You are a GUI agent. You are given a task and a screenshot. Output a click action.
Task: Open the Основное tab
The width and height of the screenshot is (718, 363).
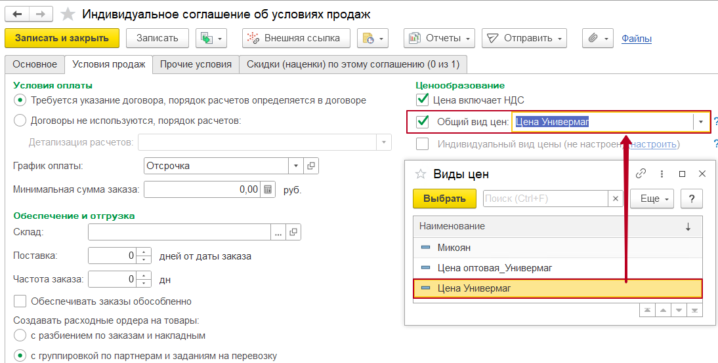point(35,64)
